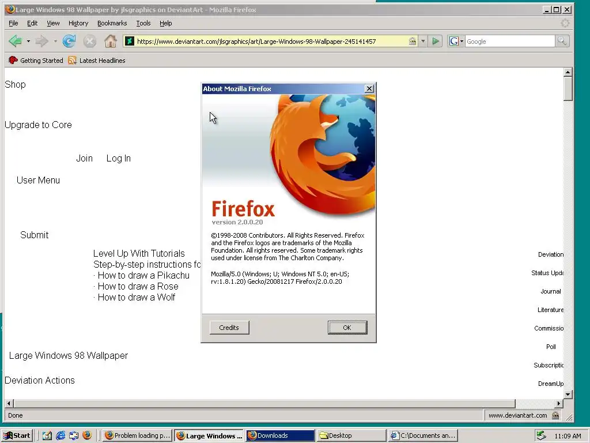Click www.deviantart.com in the status bar

517,415
